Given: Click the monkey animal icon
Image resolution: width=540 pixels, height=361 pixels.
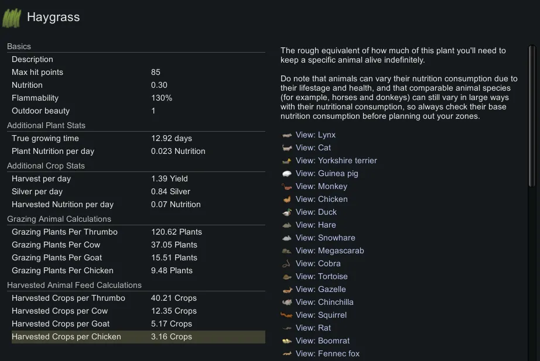Looking at the screenshot, I should (x=287, y=187).
